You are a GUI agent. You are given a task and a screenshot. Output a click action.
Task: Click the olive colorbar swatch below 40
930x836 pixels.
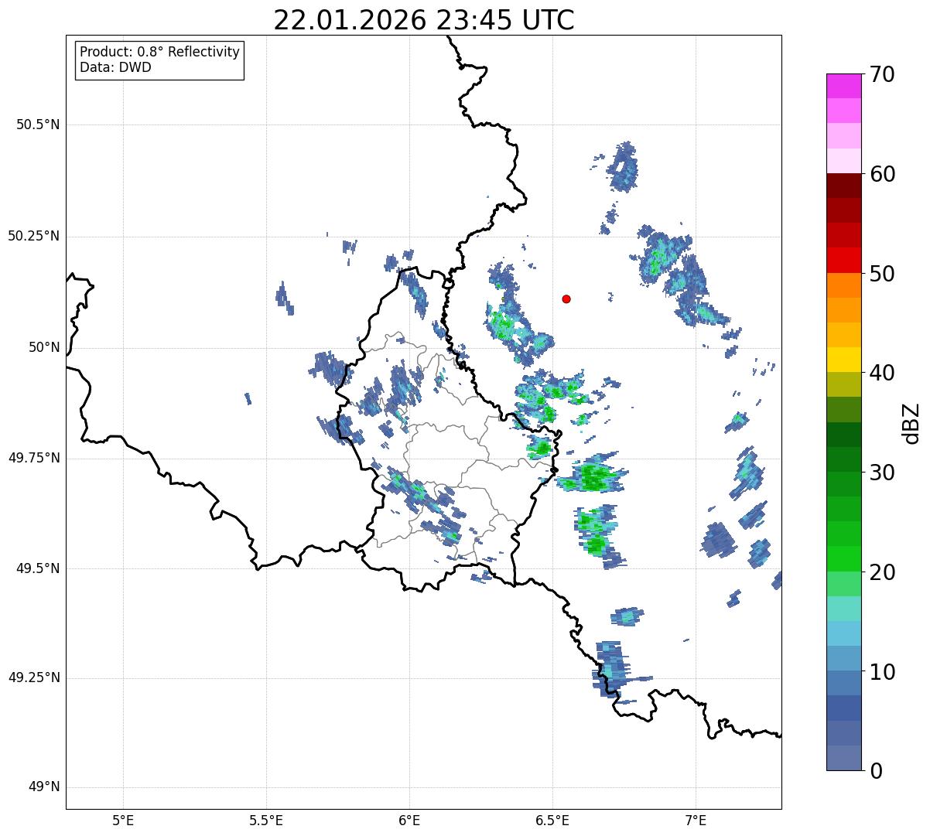point(843,384)
